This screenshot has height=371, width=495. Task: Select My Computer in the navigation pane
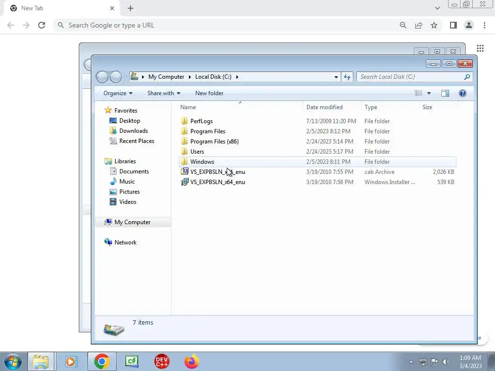(x=132, y=222)
